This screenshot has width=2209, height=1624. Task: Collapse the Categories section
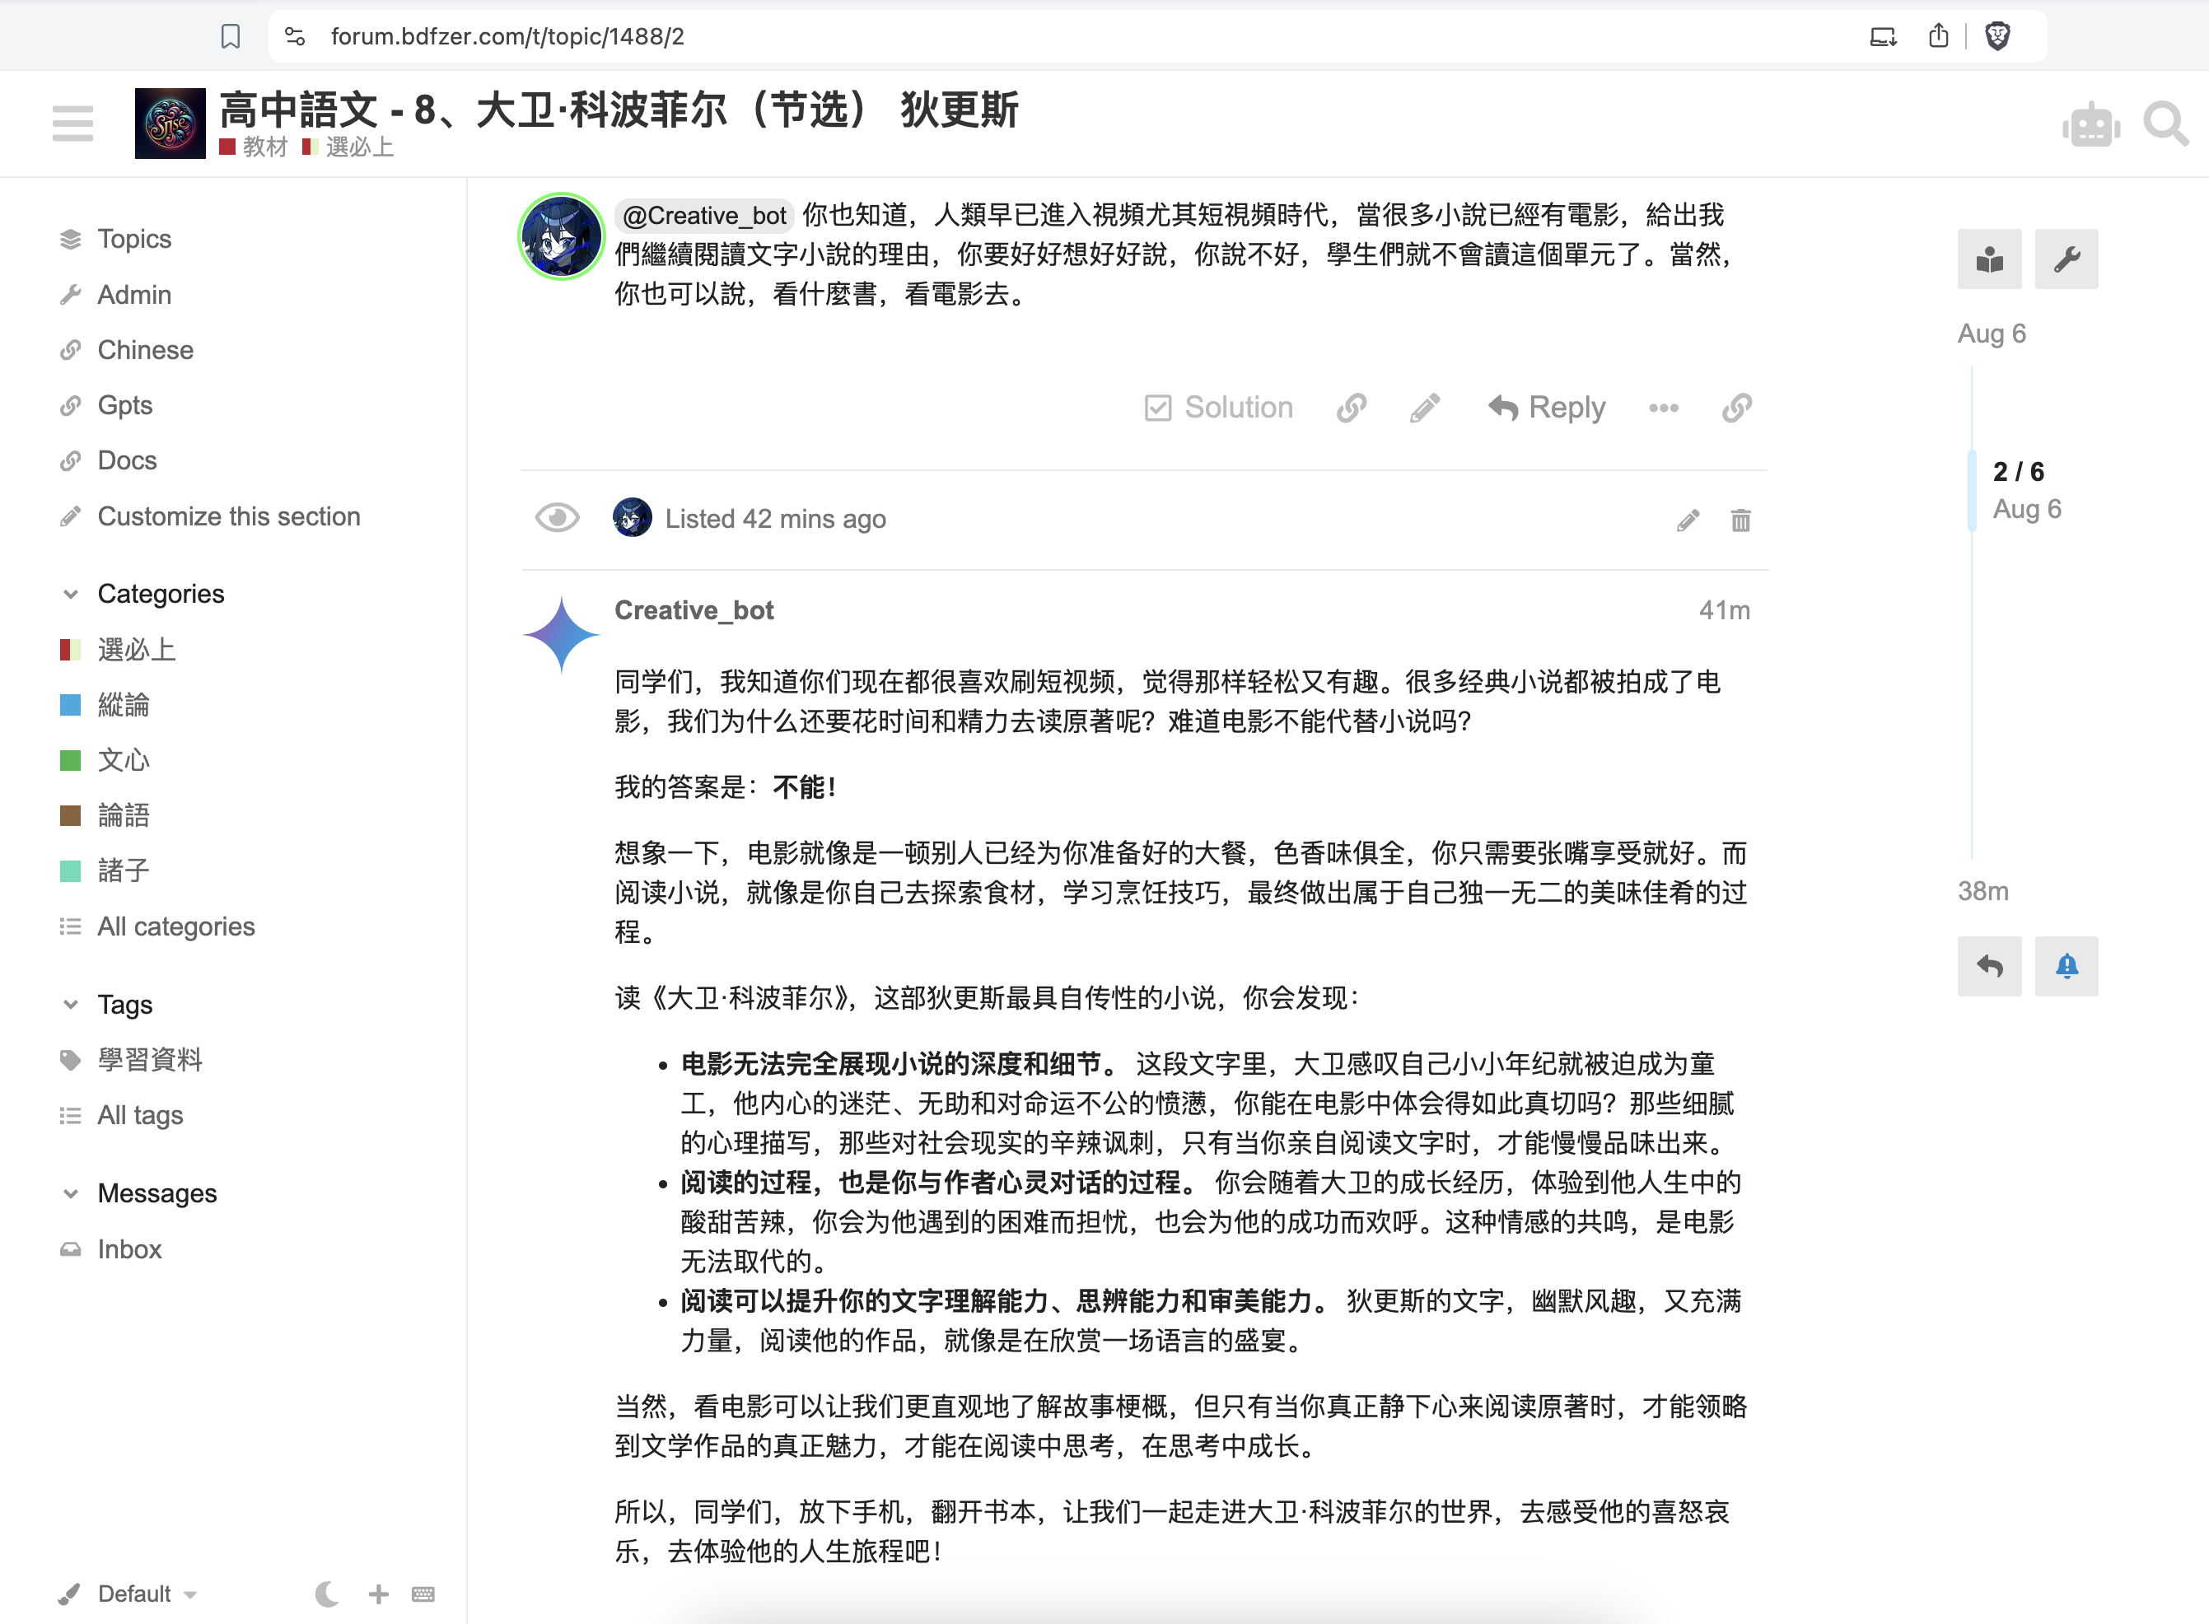pos(71,594)
